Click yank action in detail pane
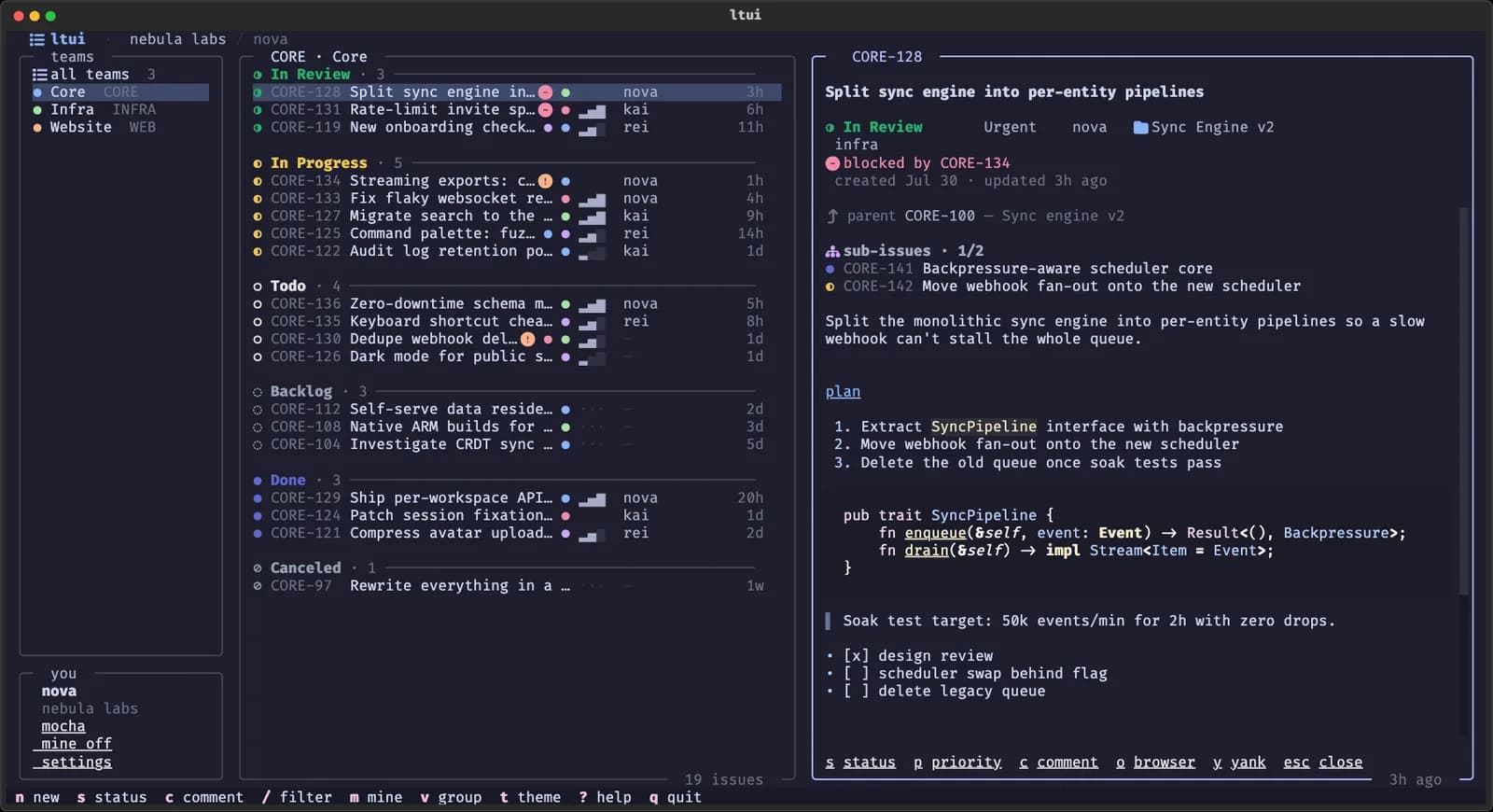 point(1239,763)
